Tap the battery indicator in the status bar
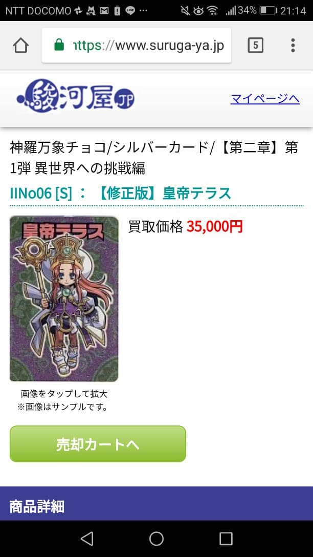Image resolution: width=313 pixels, height=557 pixels. (x=267, y=11)
